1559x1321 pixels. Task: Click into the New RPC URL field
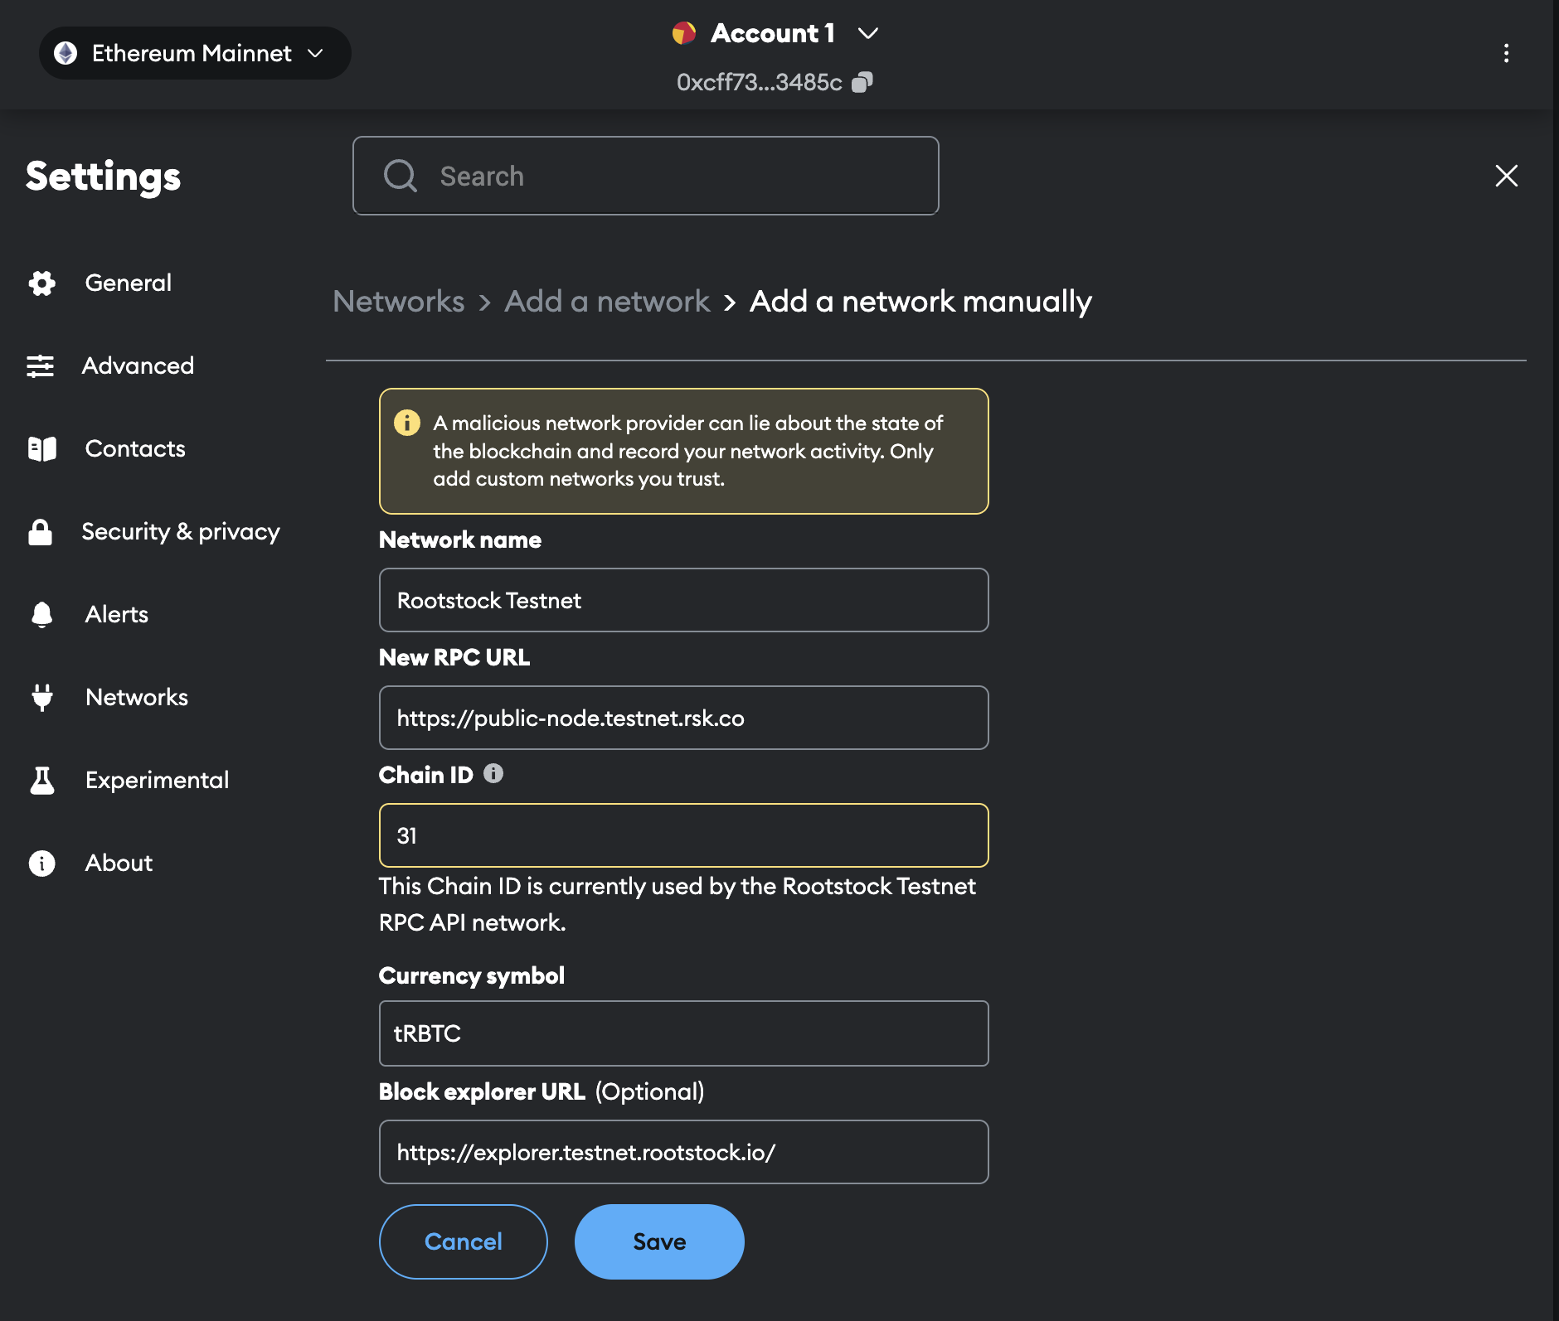683,718
